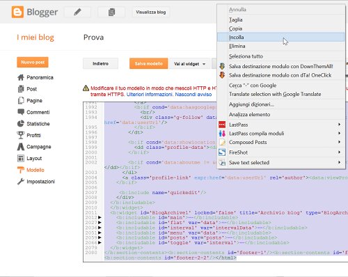Choose Elimina in the context menu

(280, 46)
